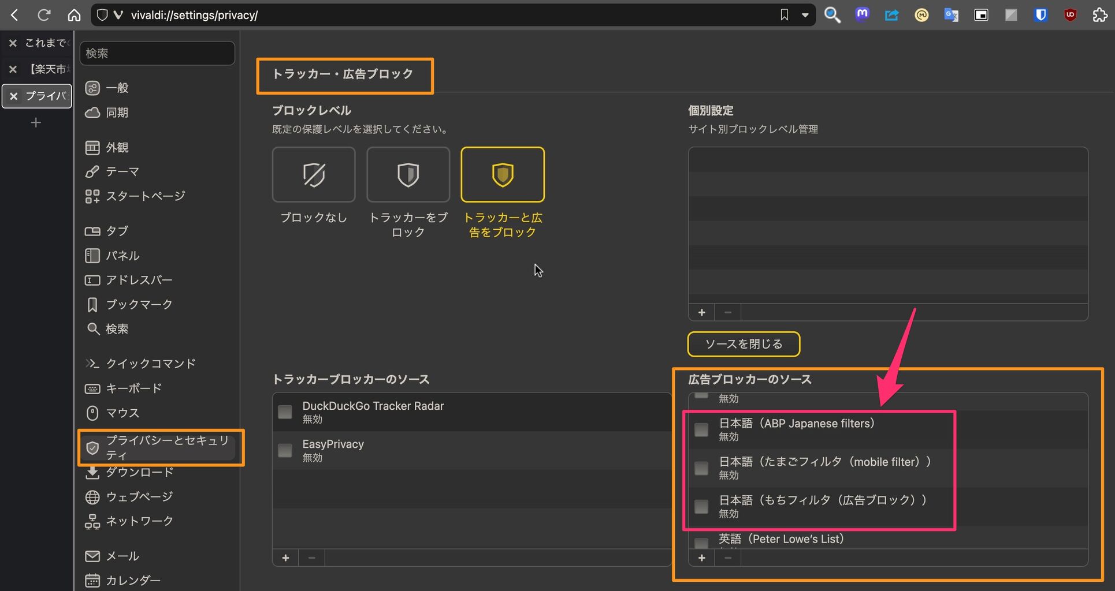This screenshot has width=1115, height=591.
Task: Add ad blocker source with plus
Action: tap(701, 558)
